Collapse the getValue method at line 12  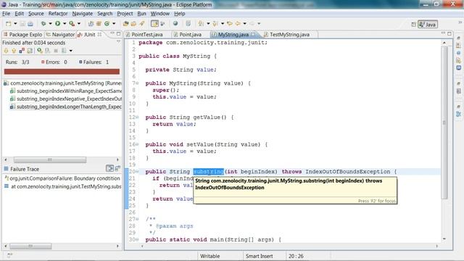pyautogui.click(x=137, y=117)
